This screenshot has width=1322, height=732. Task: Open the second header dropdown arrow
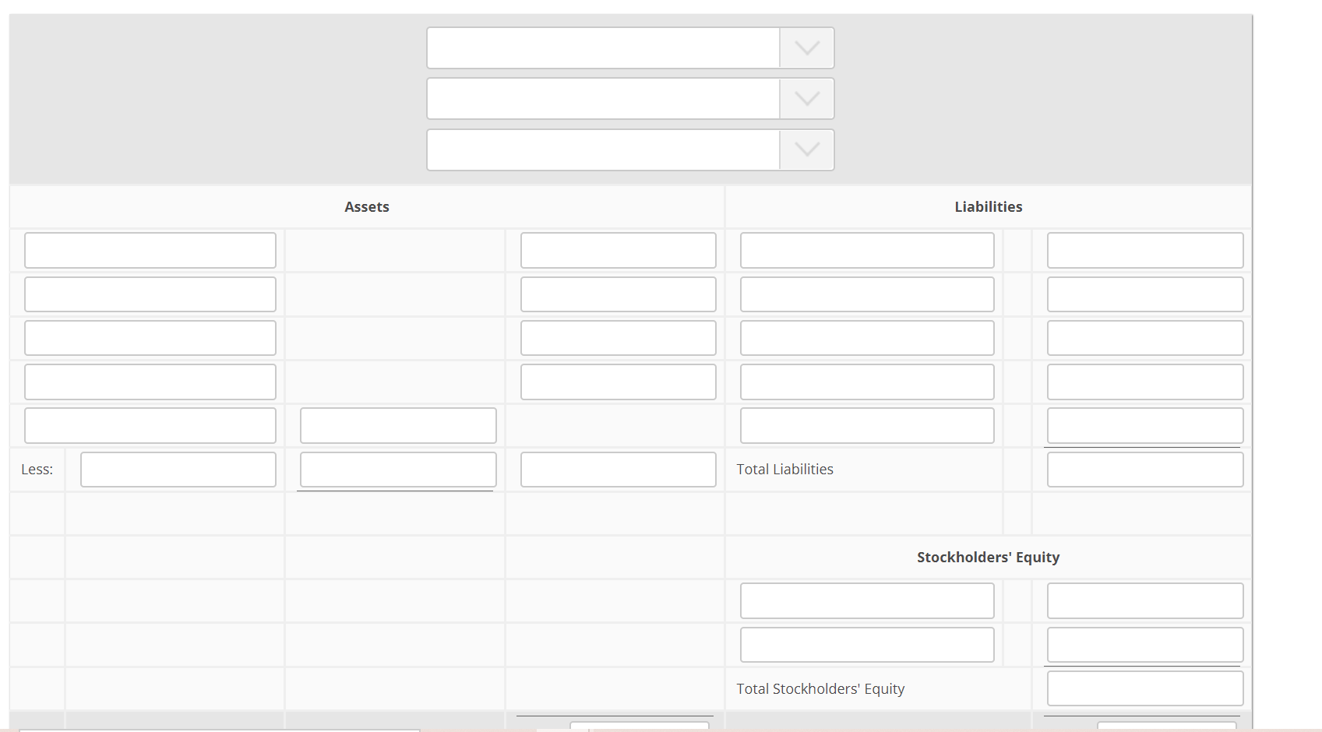[806, 99]
